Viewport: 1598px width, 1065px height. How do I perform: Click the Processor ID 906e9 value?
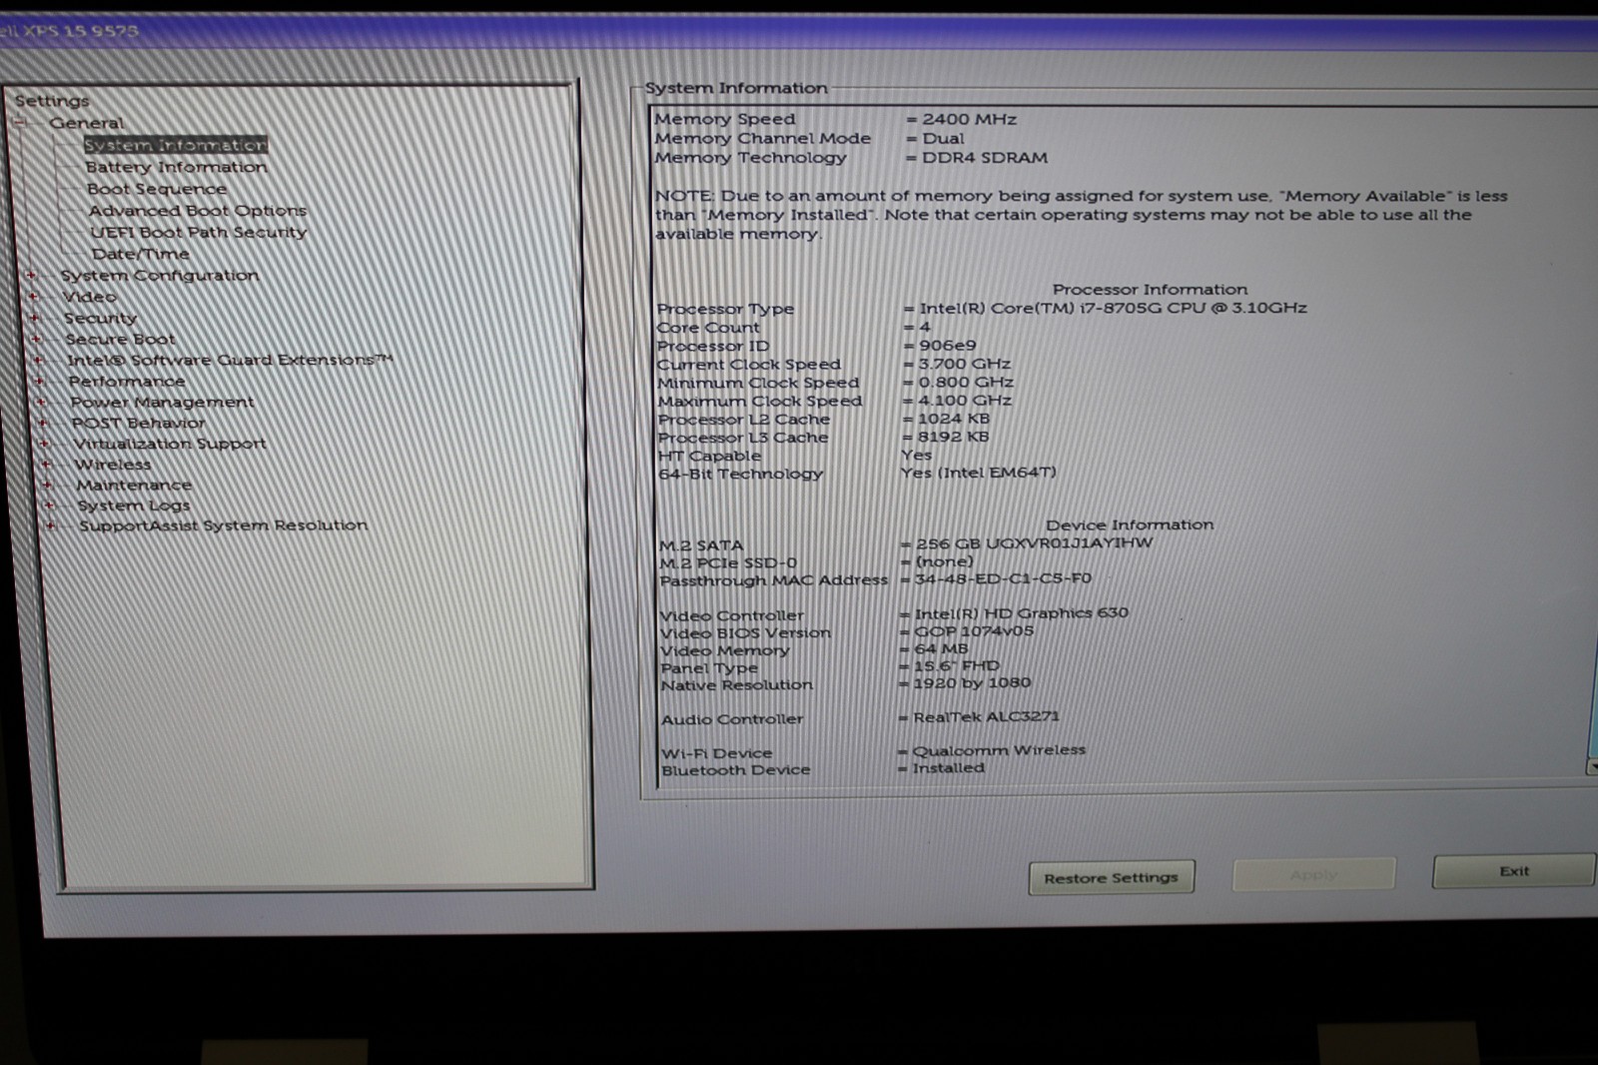point(947,345)
